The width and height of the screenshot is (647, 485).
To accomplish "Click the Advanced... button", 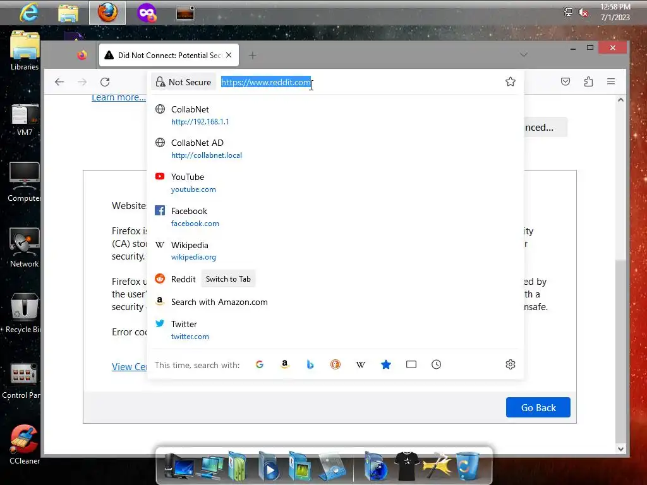I will 545,128.
